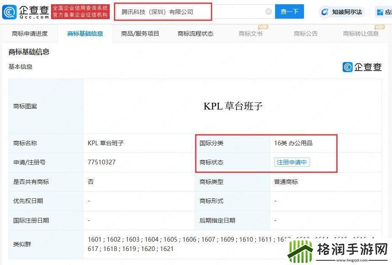Open the 商标文书 tab
This screenshot has height=265, width=392.
click(x=250, y=34)
